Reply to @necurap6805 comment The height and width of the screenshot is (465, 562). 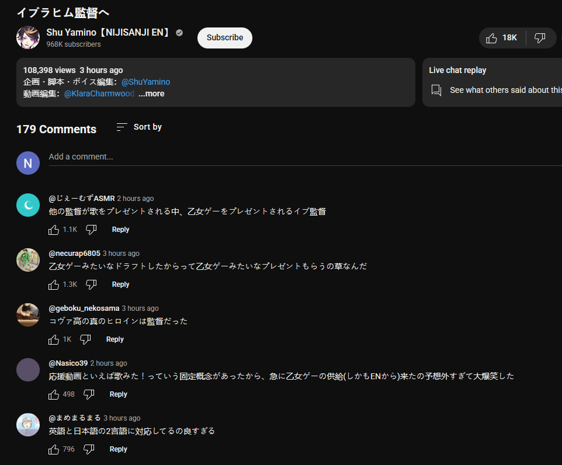120,284
